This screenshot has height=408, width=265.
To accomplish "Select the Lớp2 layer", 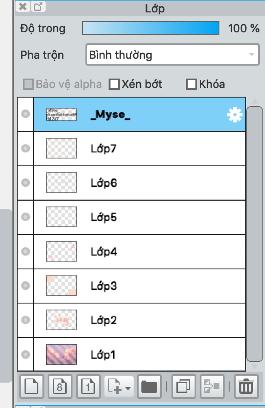I will click(x=155, y=320).
